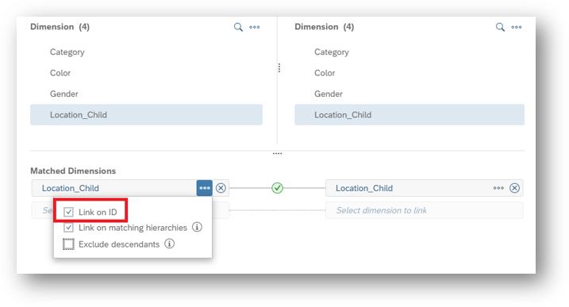
Task: Show info for Link on matching hierarchies
Action: (x=197, y=227)
